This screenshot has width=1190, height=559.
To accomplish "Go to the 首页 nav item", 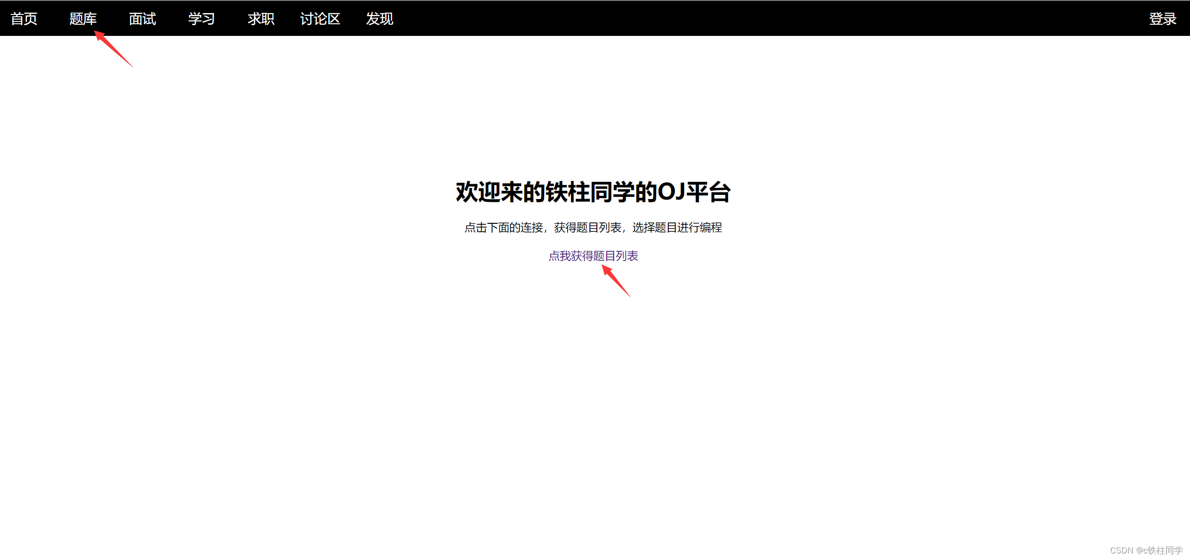I will tap(24, 19).
